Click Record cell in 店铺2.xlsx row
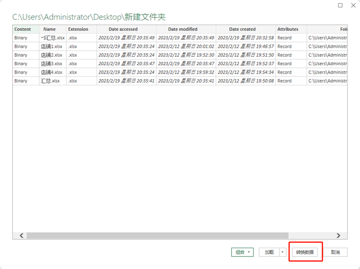 click(x=291, y=55)
